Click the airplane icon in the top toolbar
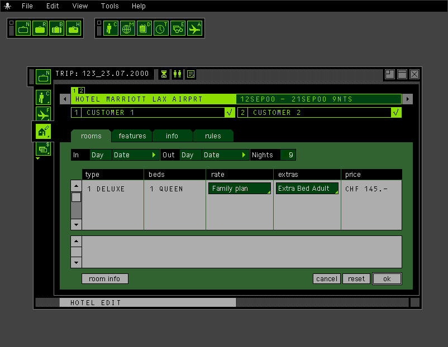 (x=194, y=28)
